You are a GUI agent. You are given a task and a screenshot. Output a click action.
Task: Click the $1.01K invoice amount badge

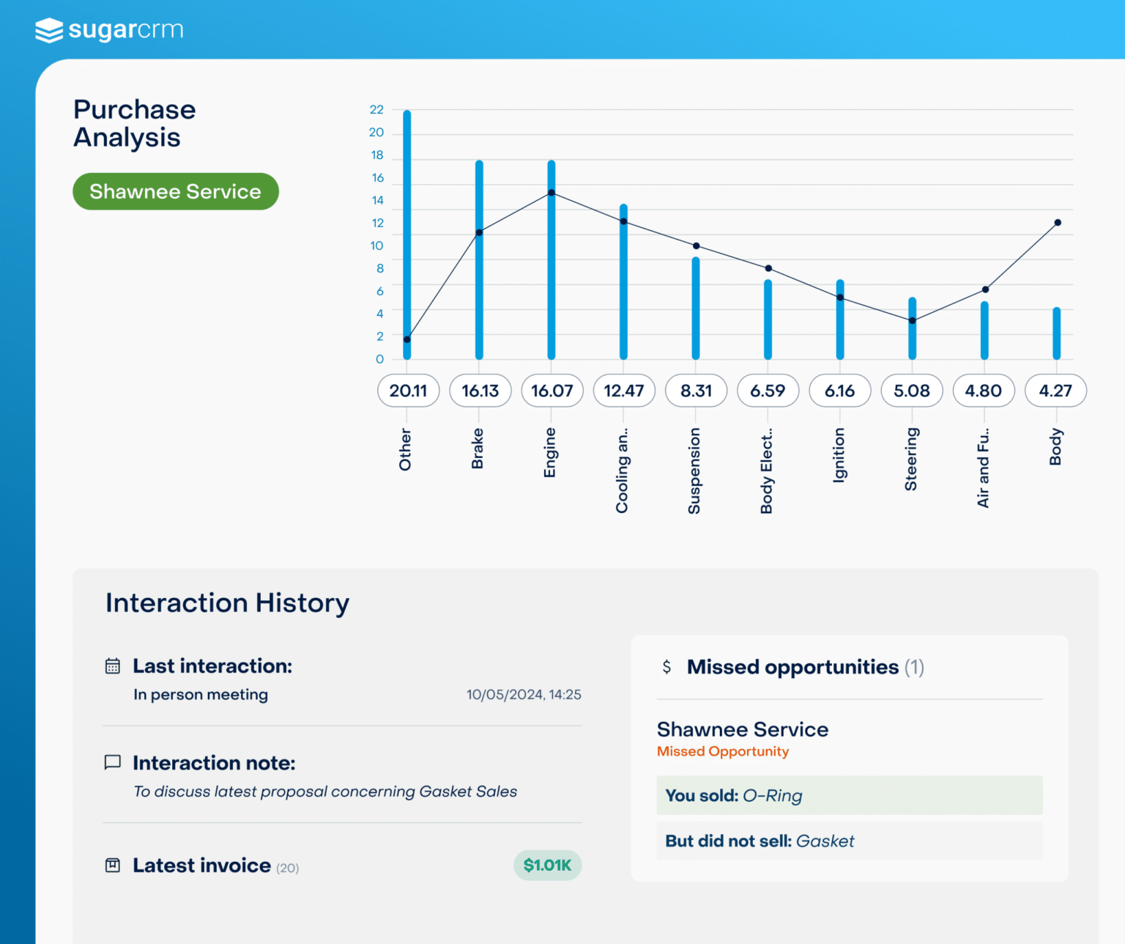point(547,865)
